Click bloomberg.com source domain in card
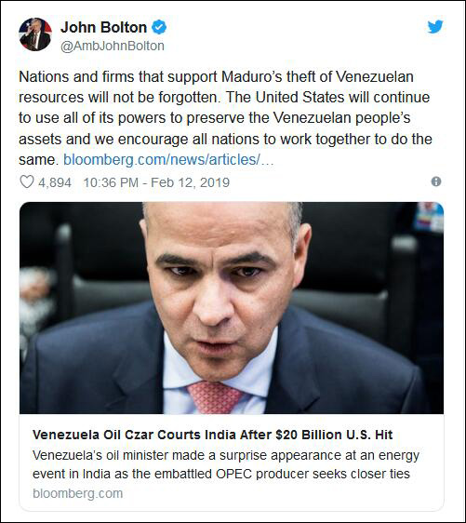 tap(78, 493)
